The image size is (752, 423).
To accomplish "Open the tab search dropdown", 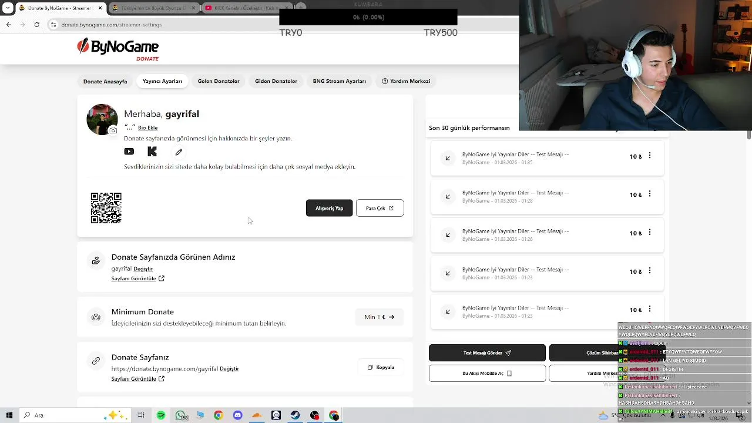I will [x=8, y=8].
